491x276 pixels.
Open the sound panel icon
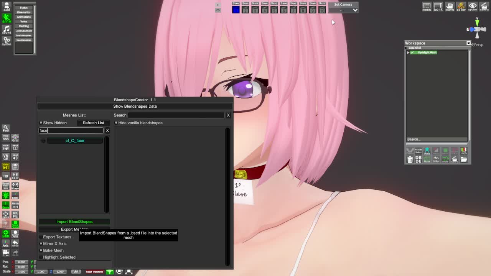(x=7, y=29)
